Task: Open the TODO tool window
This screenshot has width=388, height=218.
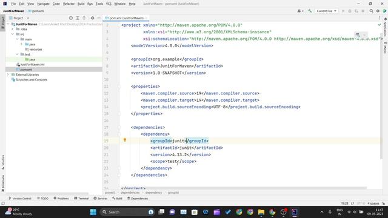Action: [x=42, y=198]
